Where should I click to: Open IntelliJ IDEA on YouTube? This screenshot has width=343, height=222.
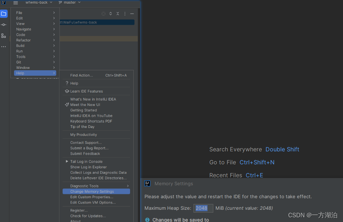coord(96,116)
